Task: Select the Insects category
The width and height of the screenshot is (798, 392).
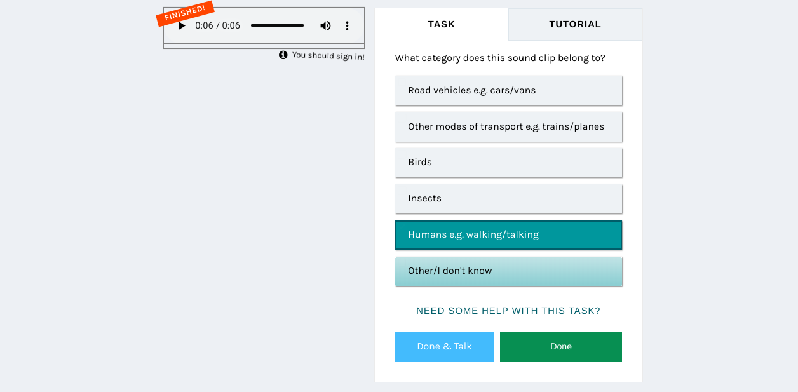Action: click(x=508, y=198)
